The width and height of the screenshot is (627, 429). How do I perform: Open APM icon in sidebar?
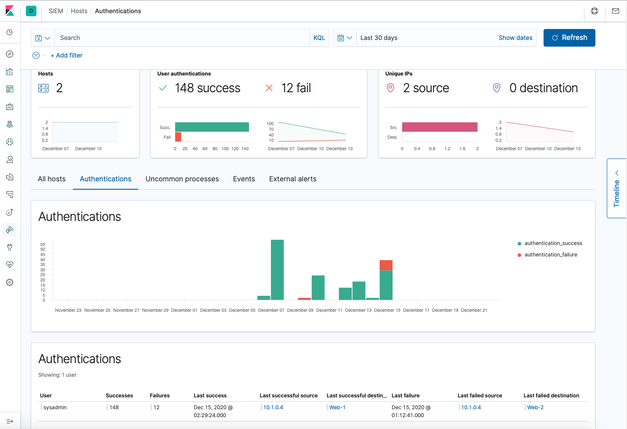click(10, 195)
